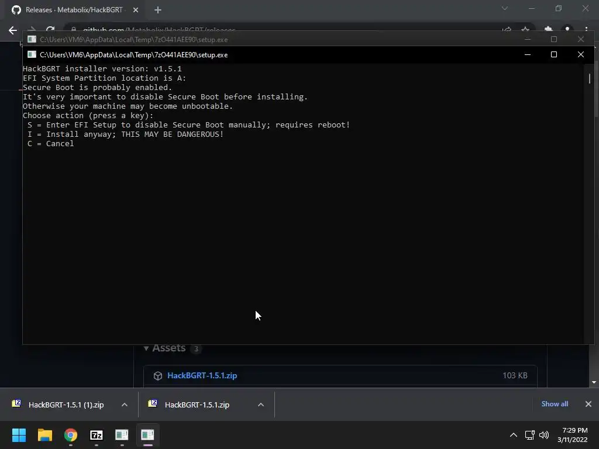This screenshot has width=599, height=449.
Task: Click the 'HackBGRT installer version: v1.5.1' text
Action: (x=102, y=69)
